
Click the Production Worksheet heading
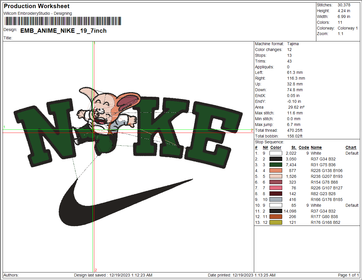[37, 6]
